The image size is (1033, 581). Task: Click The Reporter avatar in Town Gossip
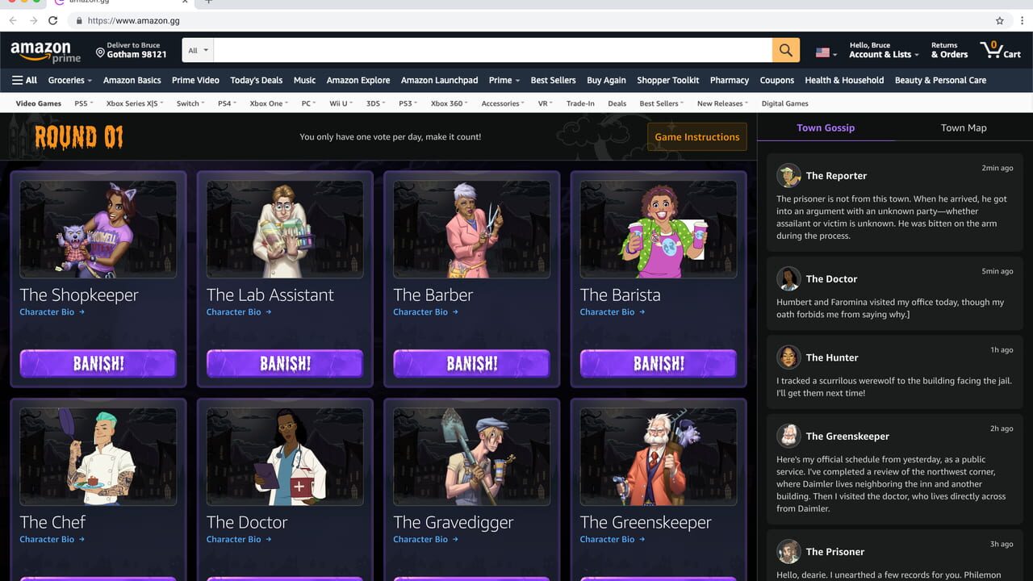tap(788, 175)
